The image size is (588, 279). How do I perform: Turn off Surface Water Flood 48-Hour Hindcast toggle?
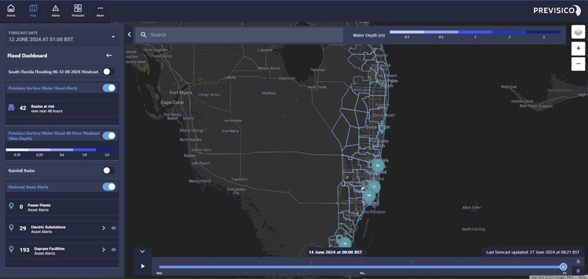click(109, 135)
